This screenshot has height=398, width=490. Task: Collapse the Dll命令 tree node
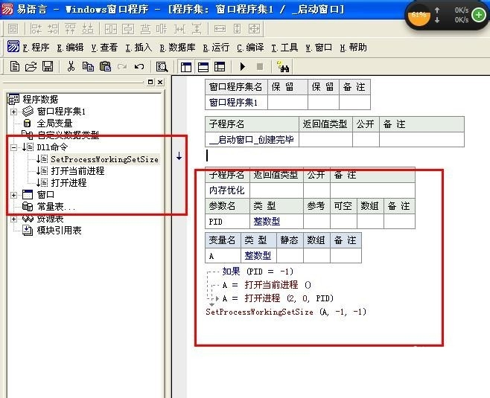coord(13,147)
